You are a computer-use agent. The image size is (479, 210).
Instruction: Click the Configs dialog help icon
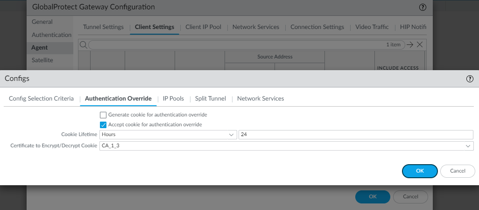click(470, 79)
